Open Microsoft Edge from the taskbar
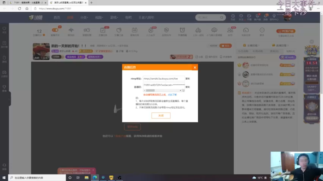Screen dimensions: 323x181 point(95,177)
